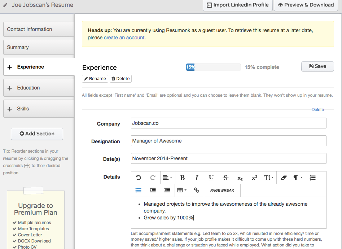Click the 'Grew sales by 1000%' bullet

pos(168,218)
